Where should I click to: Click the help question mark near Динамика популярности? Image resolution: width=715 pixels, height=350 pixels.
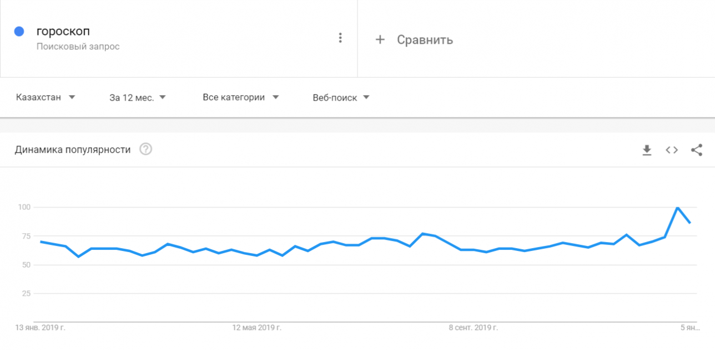145,149
